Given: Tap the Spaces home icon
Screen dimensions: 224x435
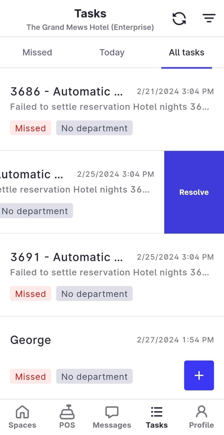Looking at the screenshot, I should click(x=22, y=412).
